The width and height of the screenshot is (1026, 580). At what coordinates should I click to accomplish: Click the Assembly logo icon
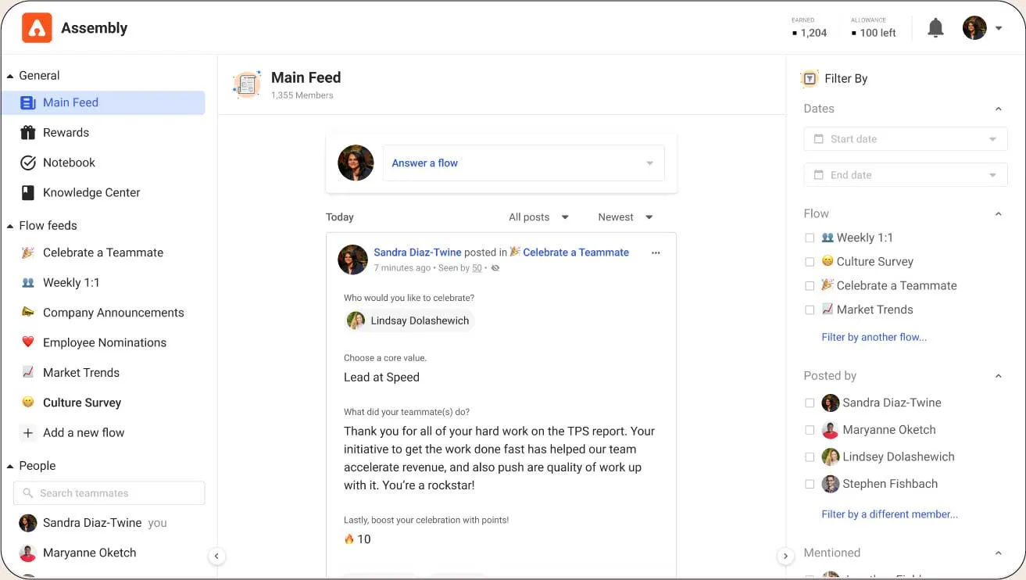click(x=35, y=27)
